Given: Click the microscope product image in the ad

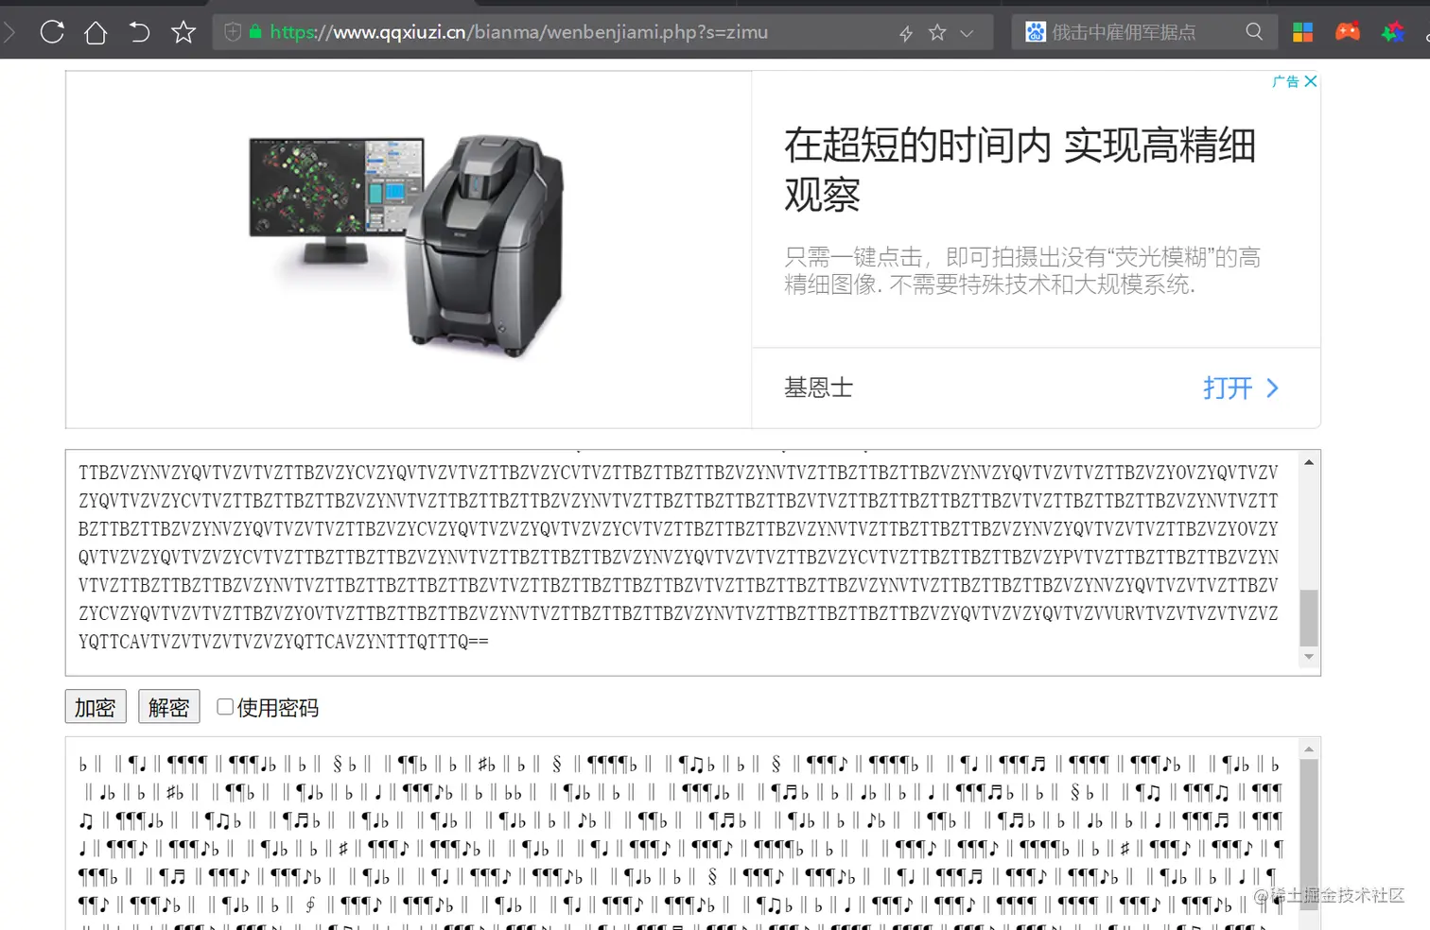Looking at the screenshot, I should (407, 246).
